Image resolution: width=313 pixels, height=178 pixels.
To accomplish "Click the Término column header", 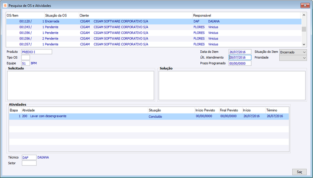I will pyautogui.click(x=277, y=110).
